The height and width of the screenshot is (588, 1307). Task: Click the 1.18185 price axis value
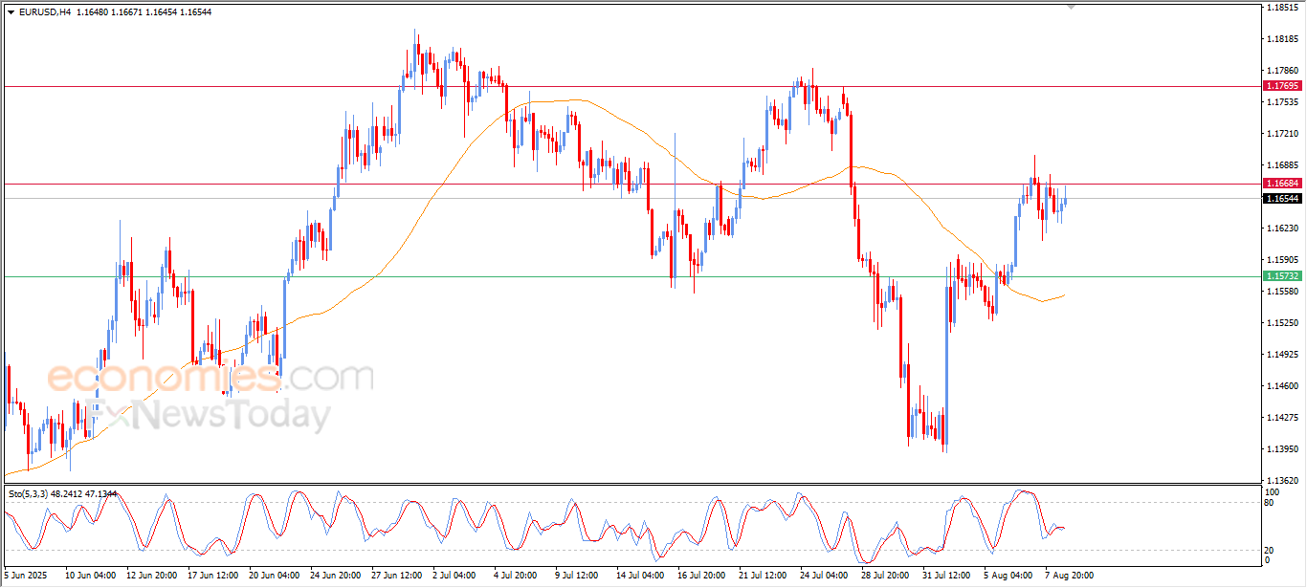1281,39
